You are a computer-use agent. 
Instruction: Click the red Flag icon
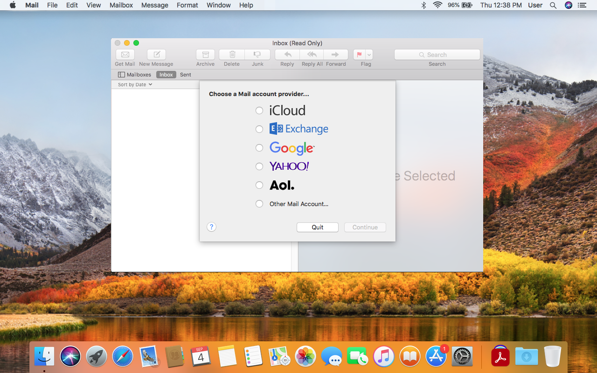(x=359, y=55)
